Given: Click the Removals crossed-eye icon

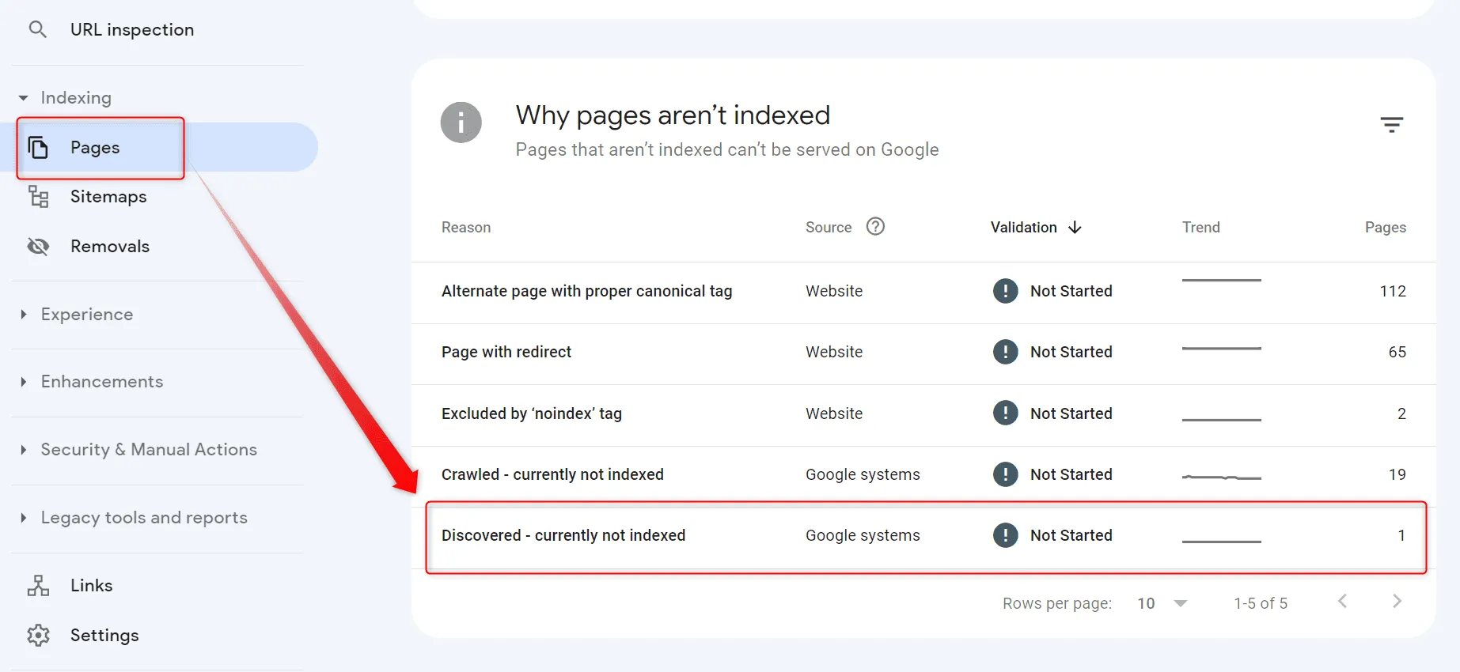Looking at the screenshot, I should pos(38,246).
